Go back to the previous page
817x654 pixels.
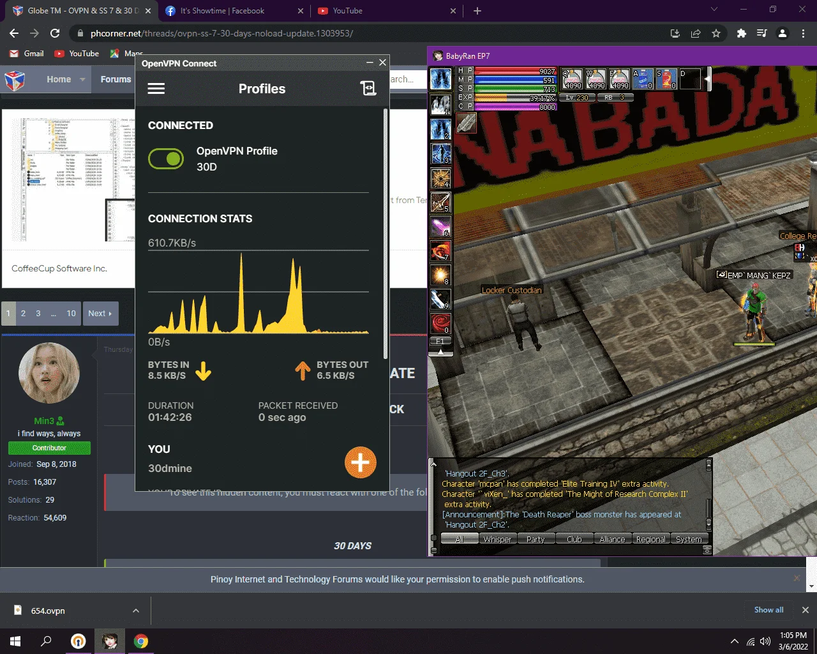point(14,33)
